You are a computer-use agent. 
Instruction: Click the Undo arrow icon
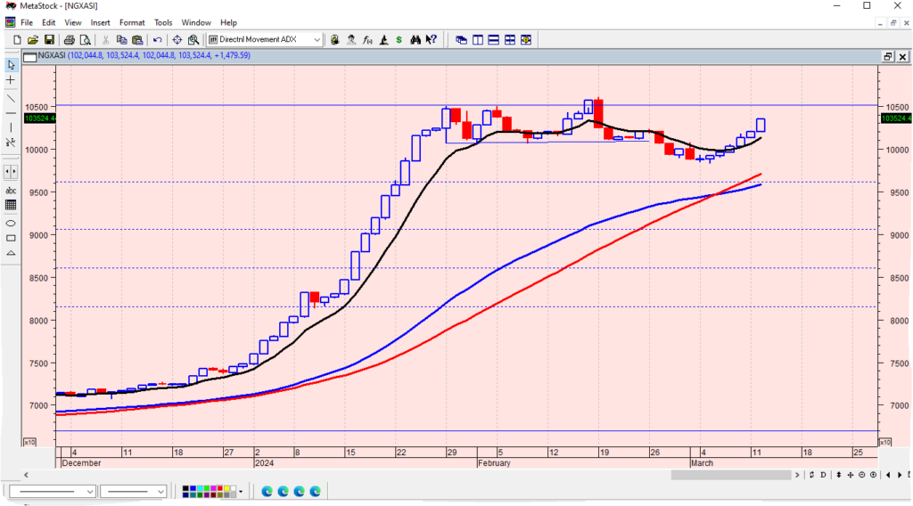click(x=158, y=39)
